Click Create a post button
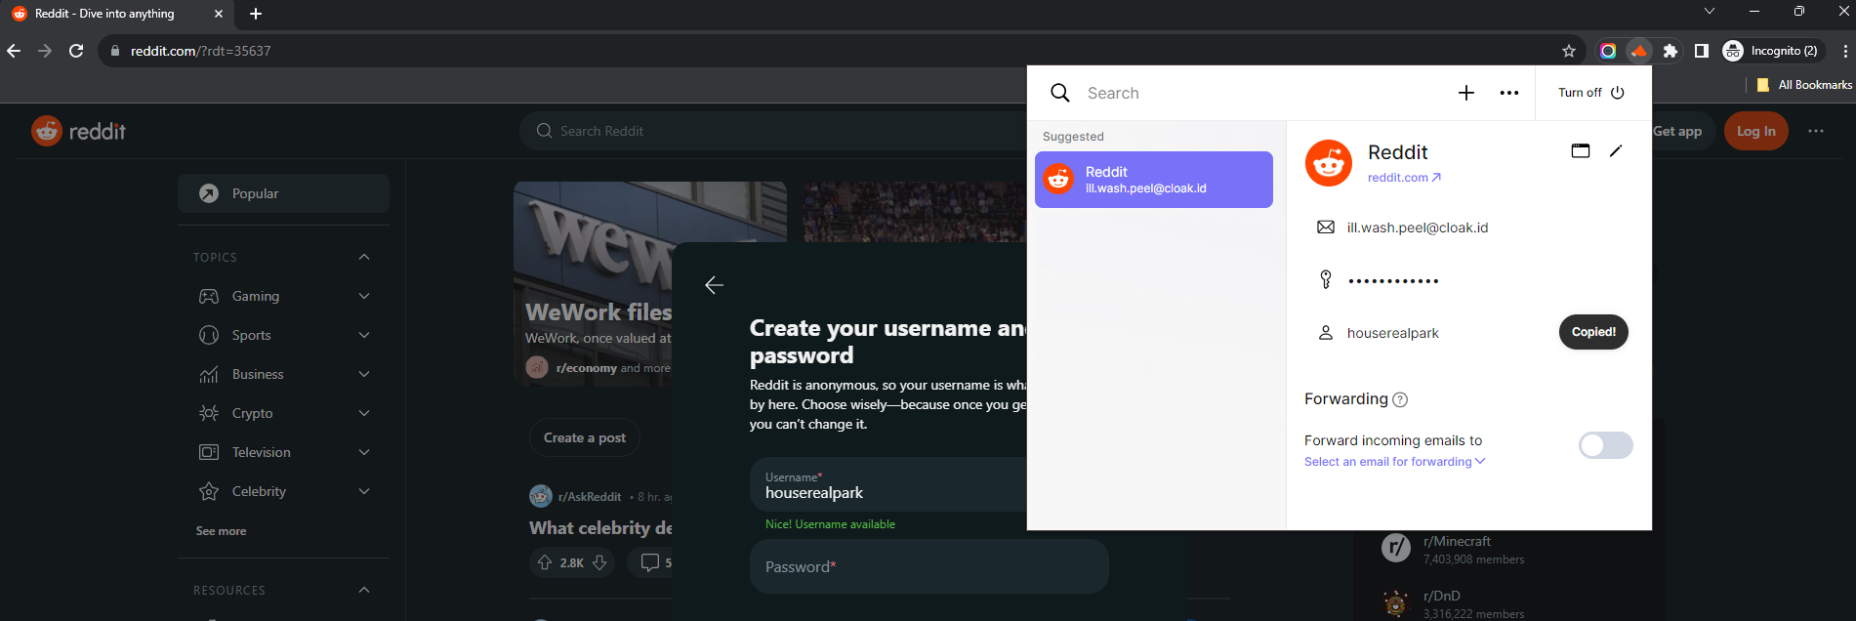 (585, 437)
